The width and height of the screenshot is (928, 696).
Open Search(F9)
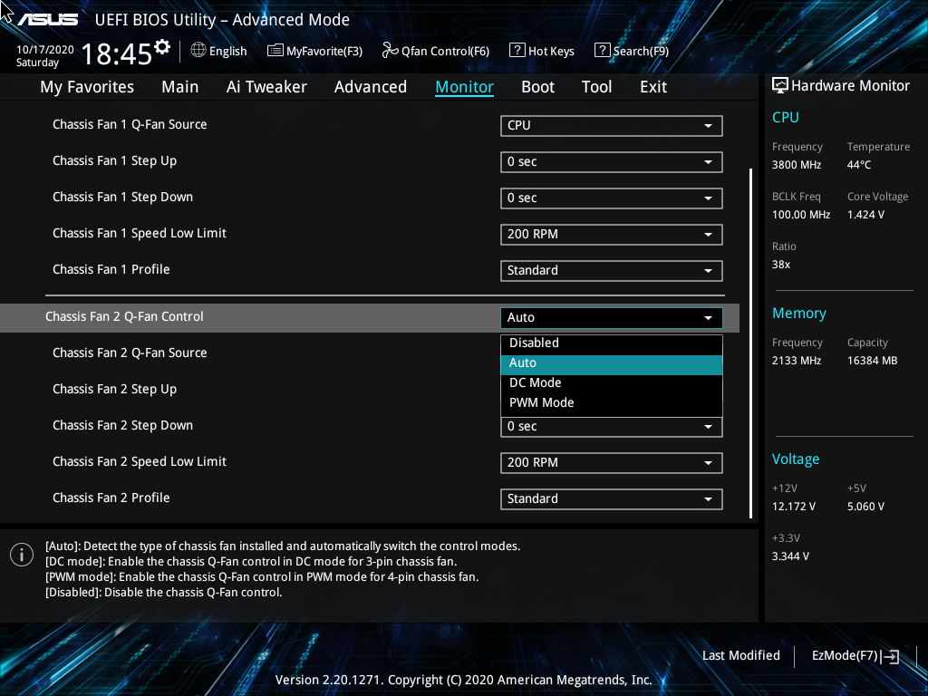pyautogui.click(x=632, y=51)
